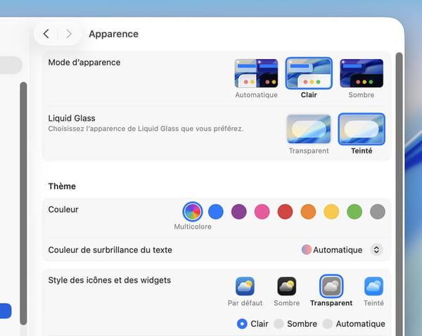Pick the Transparent Liquid Glass option
422x336 pixels.
309,129
